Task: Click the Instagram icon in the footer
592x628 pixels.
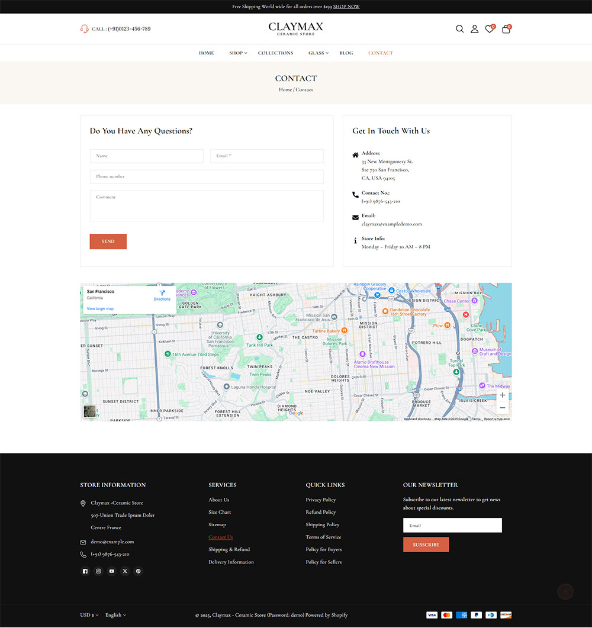Action: 98,571
